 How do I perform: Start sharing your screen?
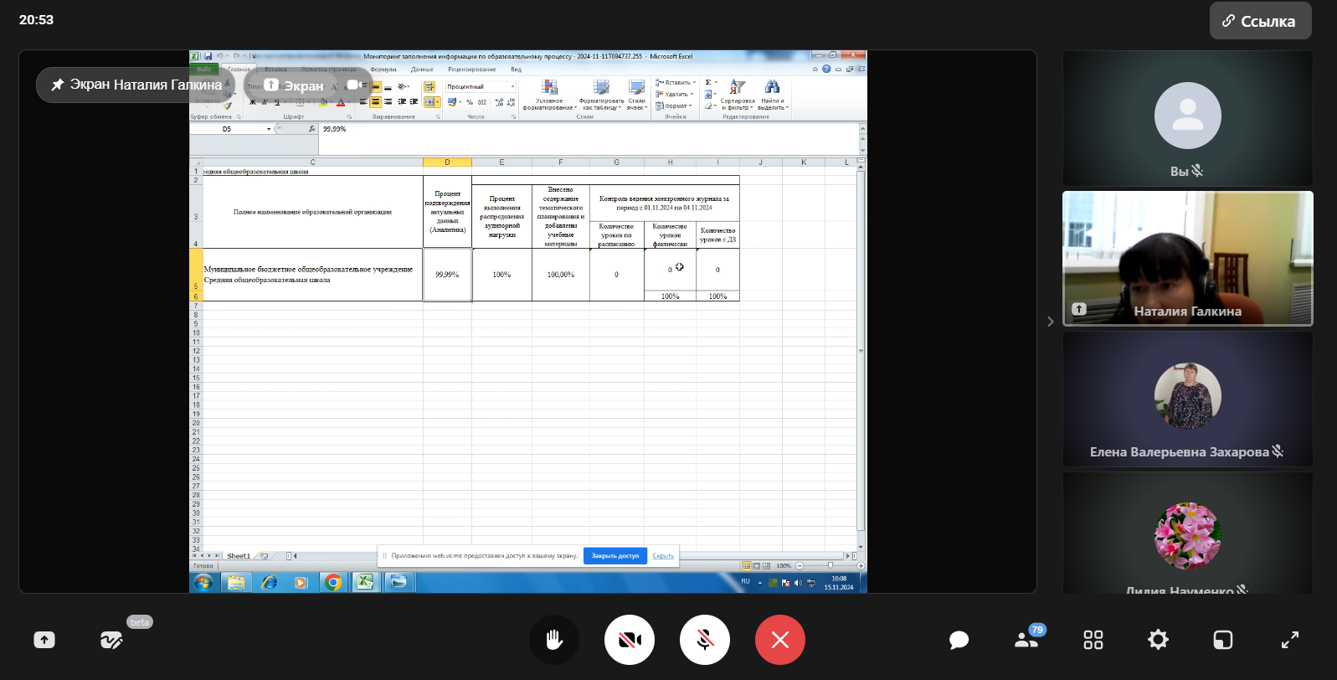click(44, 640)
